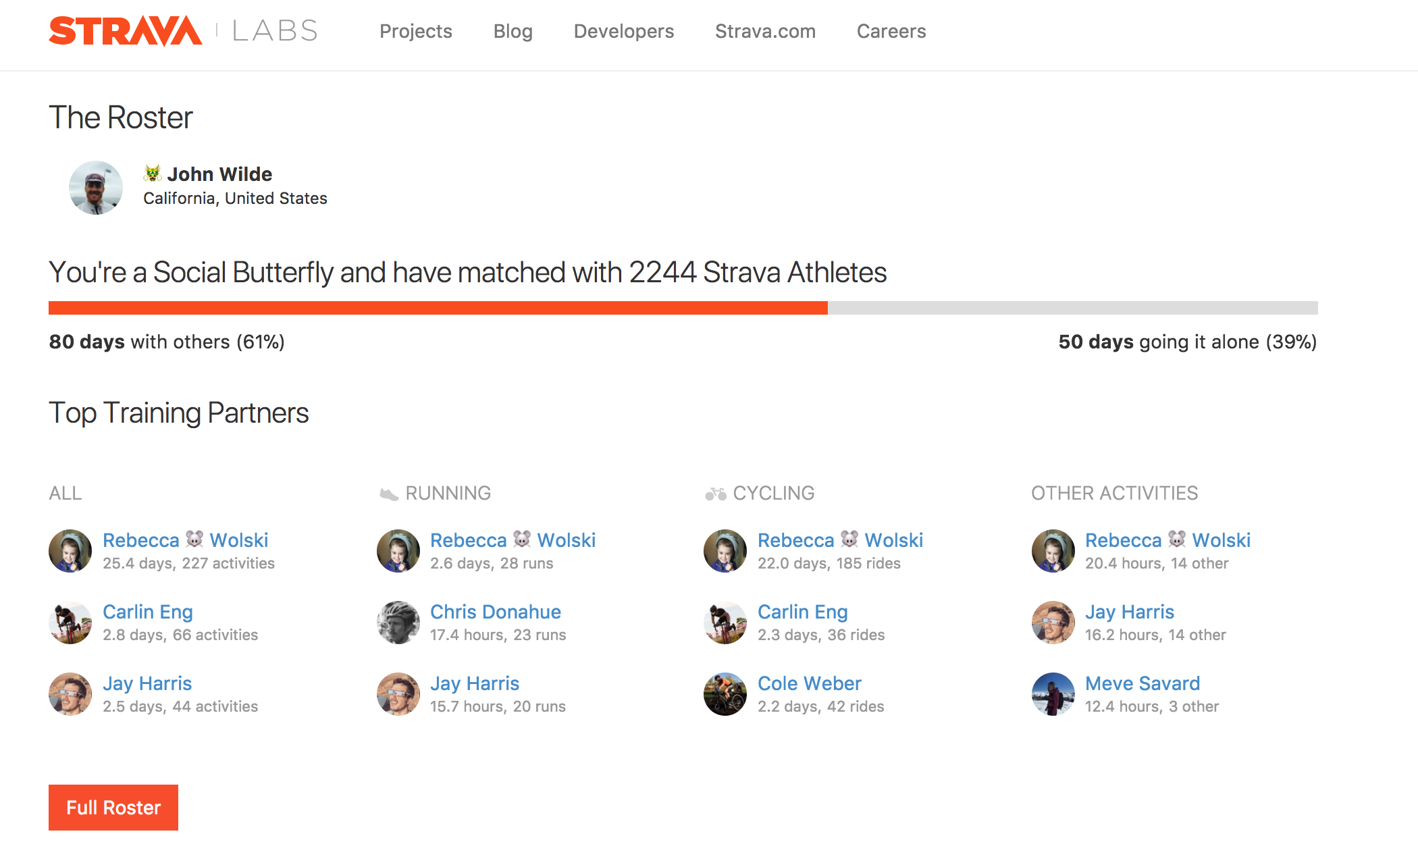Click '50 days going it alone (39%)' text

coord(1188,342)
